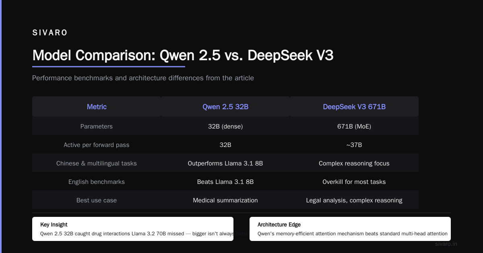Select the Active per forward pass label
The width and height of the screenshot is (483, 253).
coord(97,145)
